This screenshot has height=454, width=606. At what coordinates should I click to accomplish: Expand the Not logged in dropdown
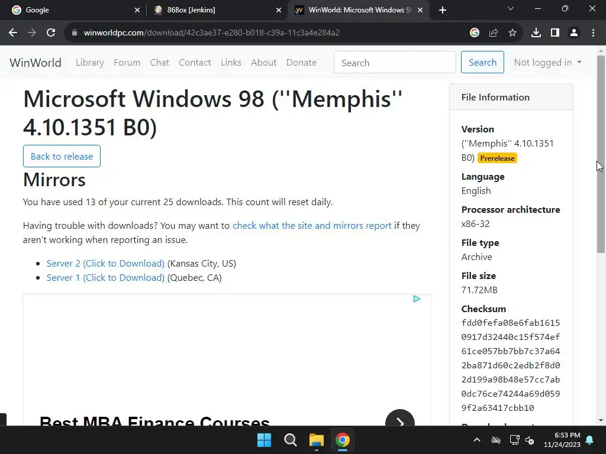click(547, 62)
